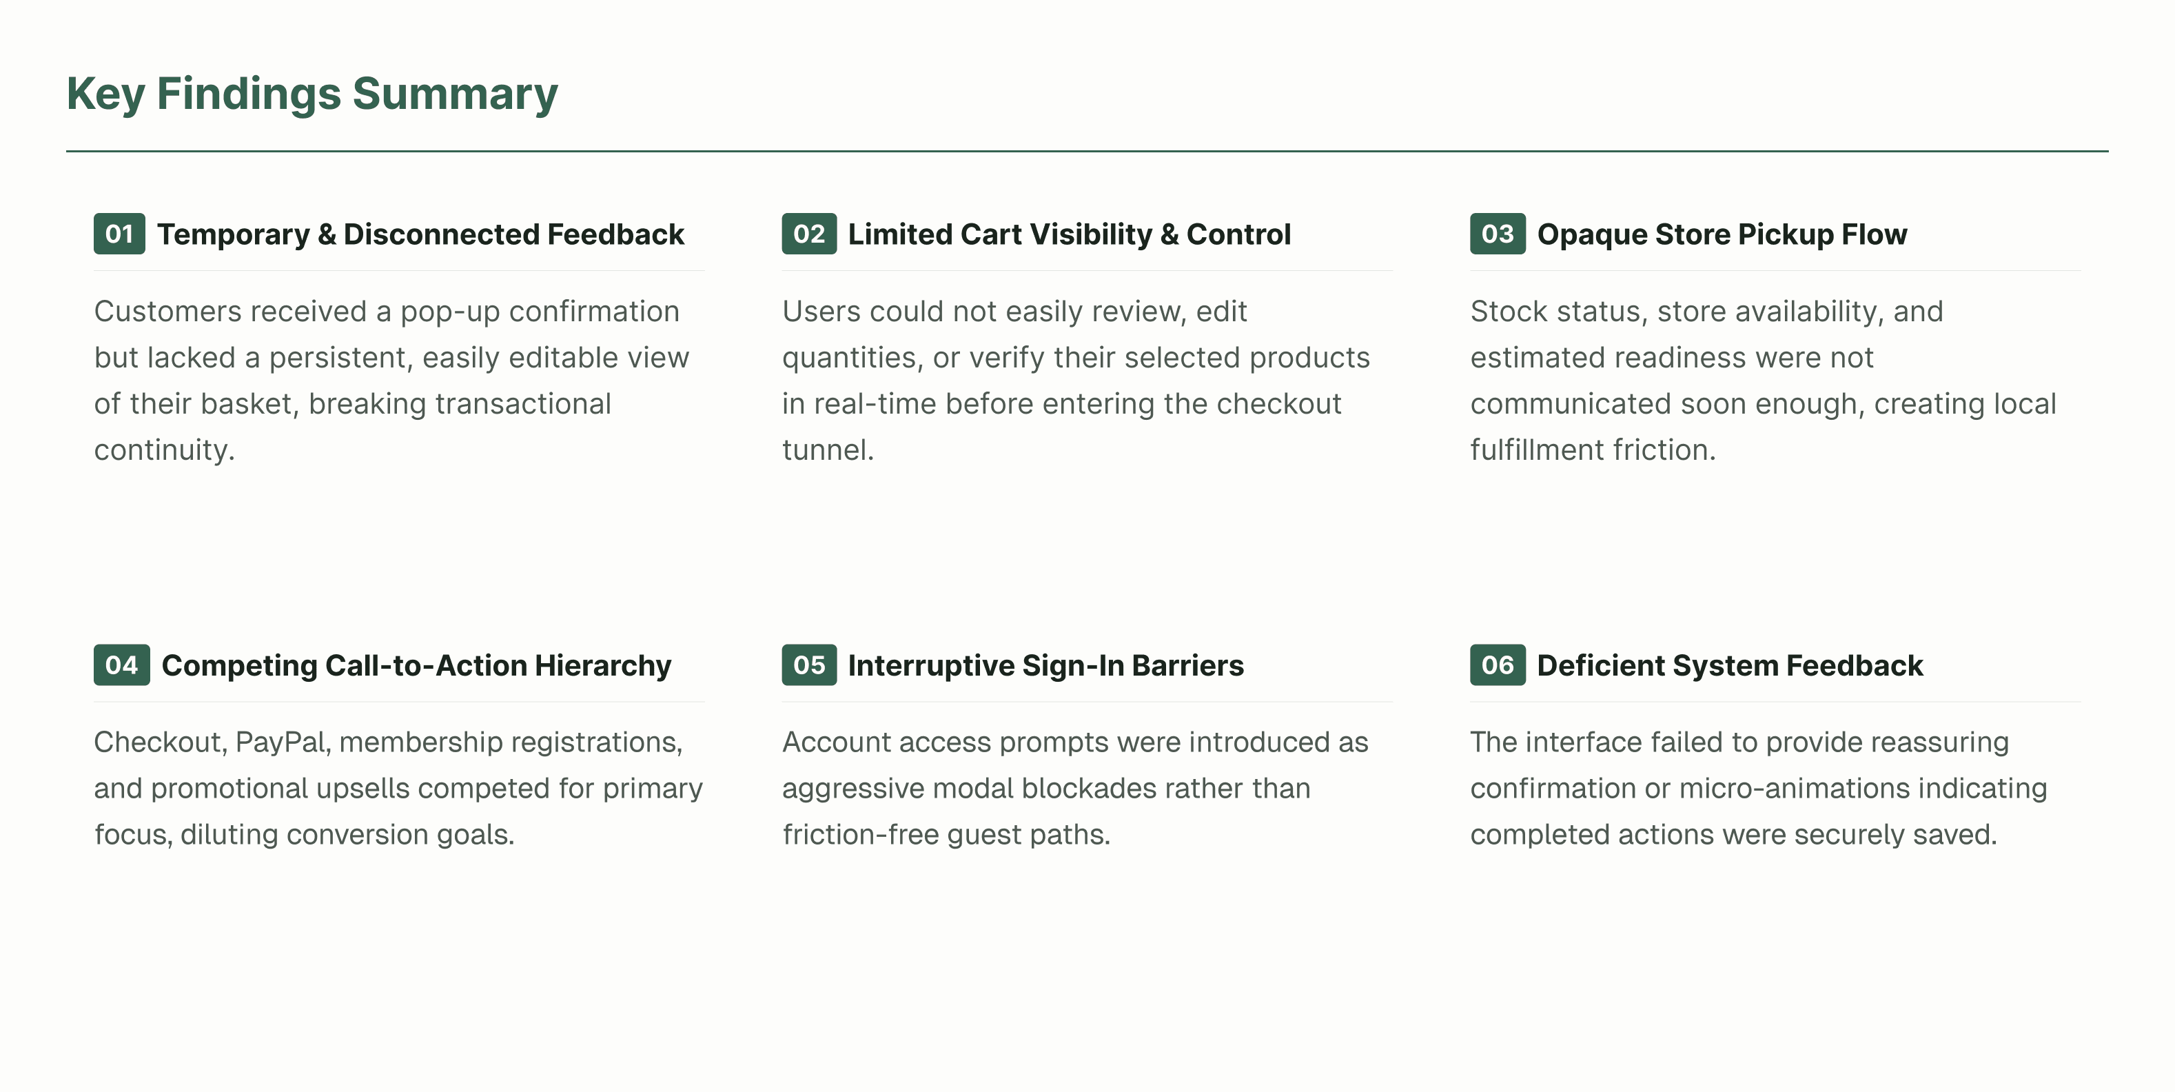2175x1092 pixels.
Task: Click the paragraph about micro-animations confirmation
Action: pos(1759,788)
